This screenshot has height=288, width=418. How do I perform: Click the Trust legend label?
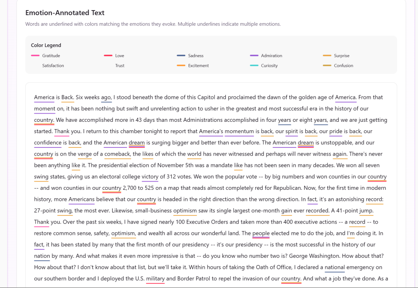coord(120,66)
